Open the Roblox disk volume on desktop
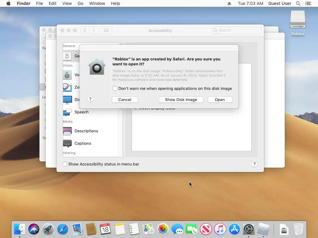Image resolution: width=318 pixels, height=238 pixels. coord(298,23)
